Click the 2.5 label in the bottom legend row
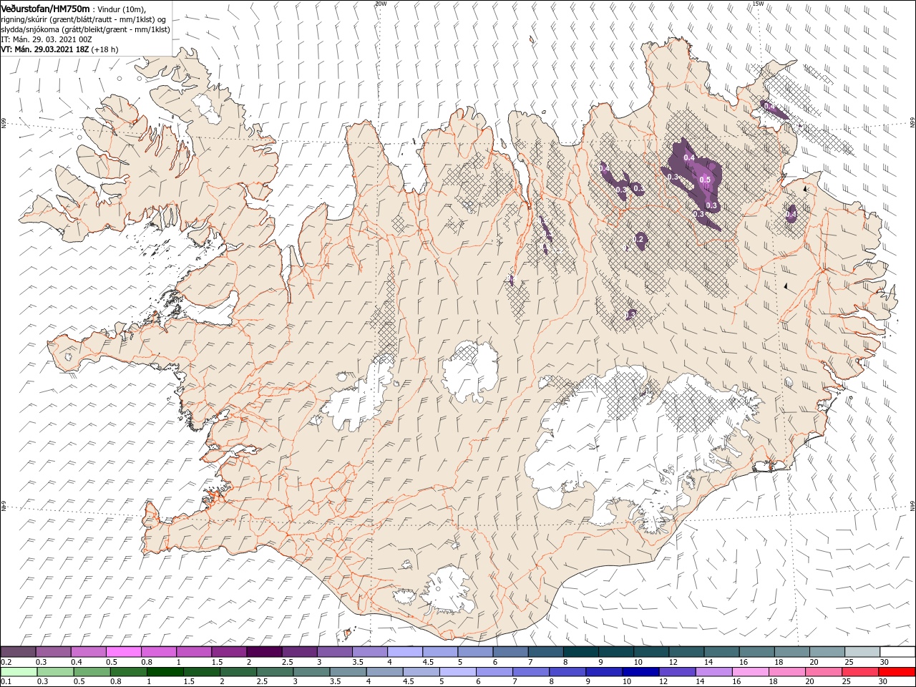916x687 pixels. (x=262, y=681)
